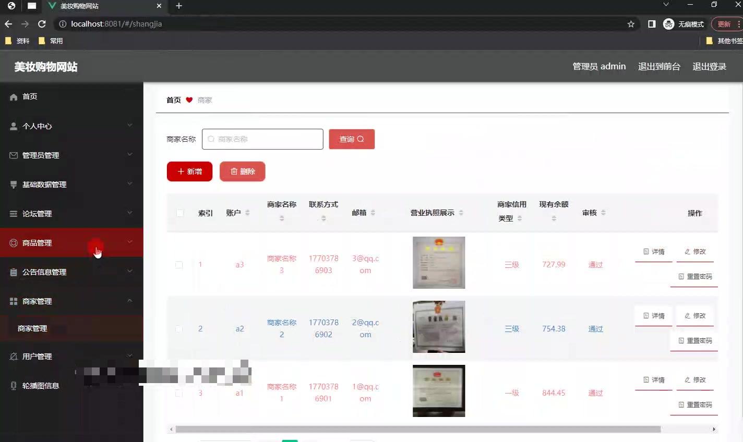Screen dimensions: 743x442
Task: Click the 新增 add button
Action: tap(189, 171)
